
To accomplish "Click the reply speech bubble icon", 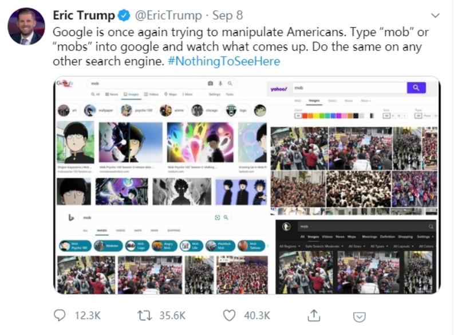I will 60,315.
